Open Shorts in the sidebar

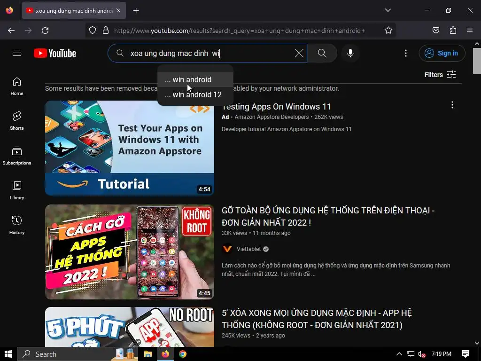pyautogui.click(x=17, y=121)
